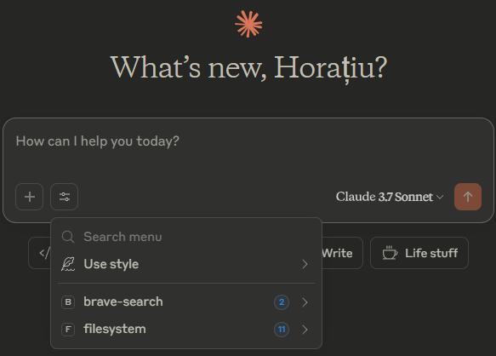Focus the How can I help you today box
Image resolution: width=496 pixels, height=356 pixels.
(248, 150)
